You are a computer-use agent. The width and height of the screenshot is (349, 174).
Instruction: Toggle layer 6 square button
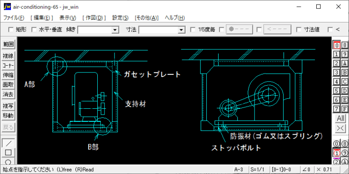point(337,100)
